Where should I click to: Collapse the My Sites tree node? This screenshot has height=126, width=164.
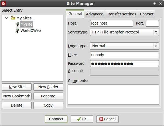coord(6,18)
